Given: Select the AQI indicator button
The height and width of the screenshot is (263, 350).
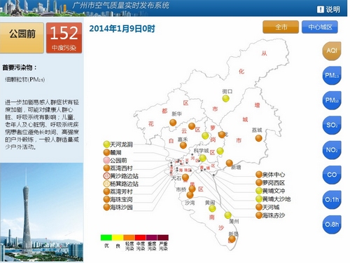Looking at the screenshot, I should coord(332,50).
